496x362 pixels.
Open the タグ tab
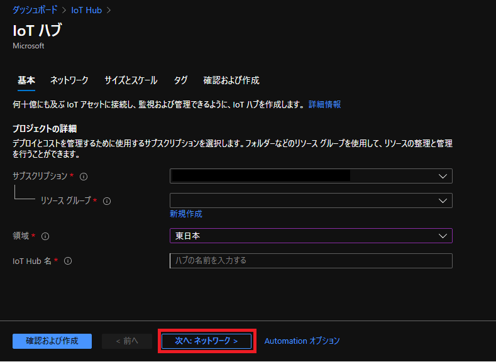click(180, 80)
